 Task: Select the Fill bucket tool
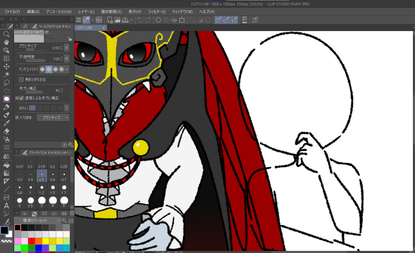6,165
